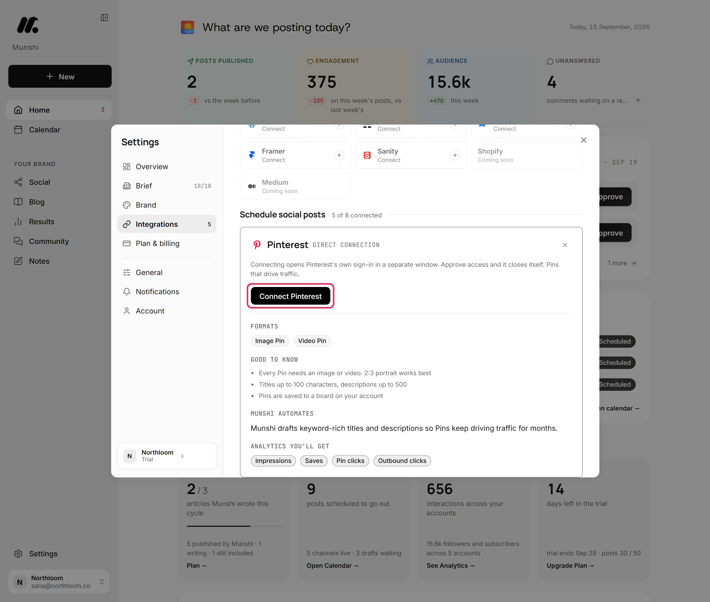Click the sidebar Settings gear icon
The width and height of the screenshot is (710, 602).
(x=18, y=553)
